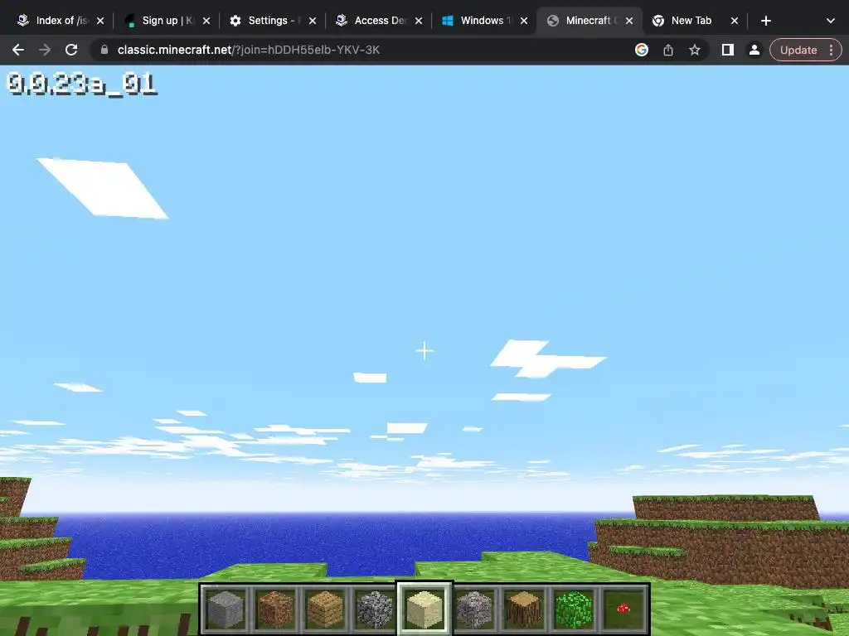View site security lock information
849x636 pixels.
click(104, 50)
